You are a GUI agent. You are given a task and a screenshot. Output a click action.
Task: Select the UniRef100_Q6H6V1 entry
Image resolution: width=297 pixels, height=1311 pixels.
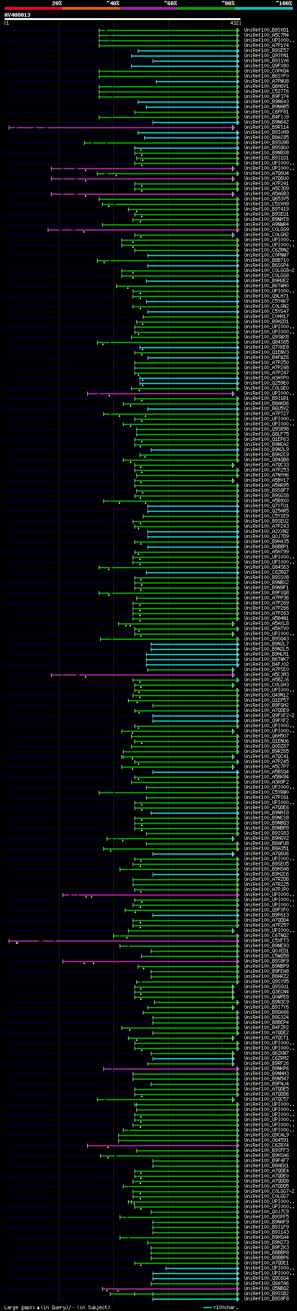266,86
